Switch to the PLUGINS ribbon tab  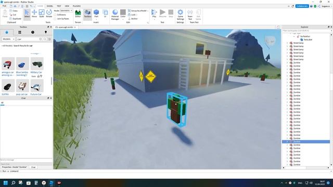click(x=76, y=6)
